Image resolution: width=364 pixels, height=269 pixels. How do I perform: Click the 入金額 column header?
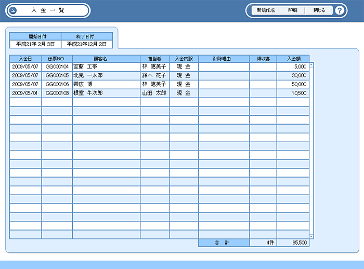click(x=293, y=59)
